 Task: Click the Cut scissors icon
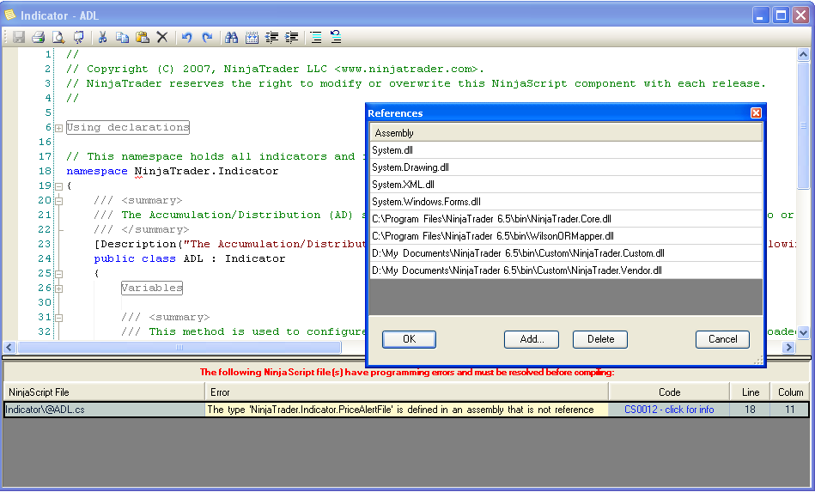click(x=102, y=37)
